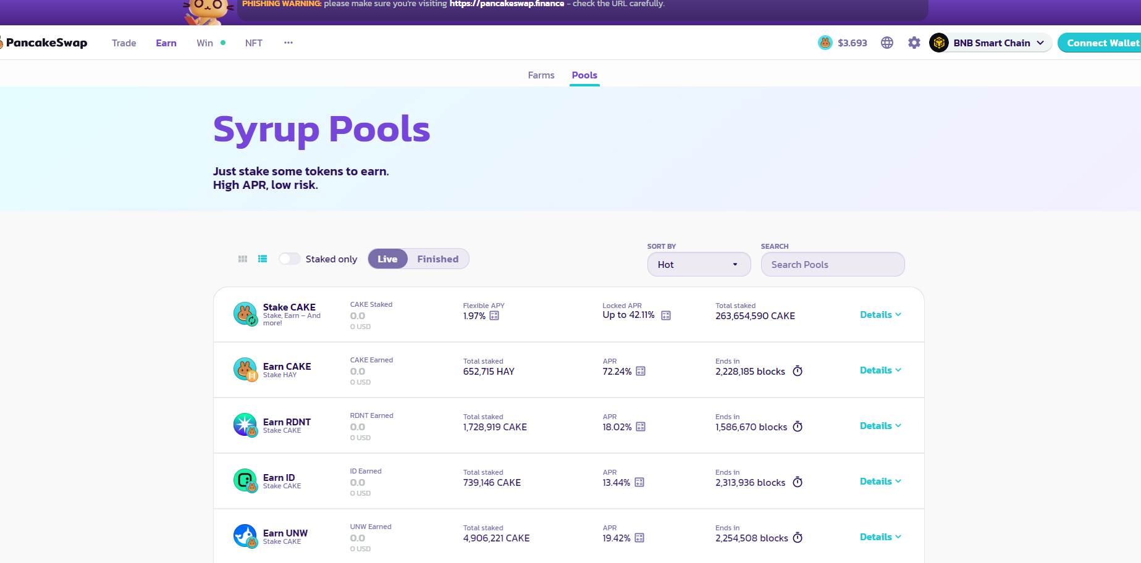This screenshot has height=563, width=1141.
Task: Open the settings gear
Action: tap(914, 43)
